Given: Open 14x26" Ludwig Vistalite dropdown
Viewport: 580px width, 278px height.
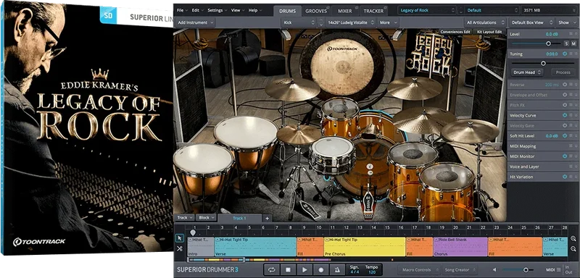Looking at the screenshot, I should 351,22.
